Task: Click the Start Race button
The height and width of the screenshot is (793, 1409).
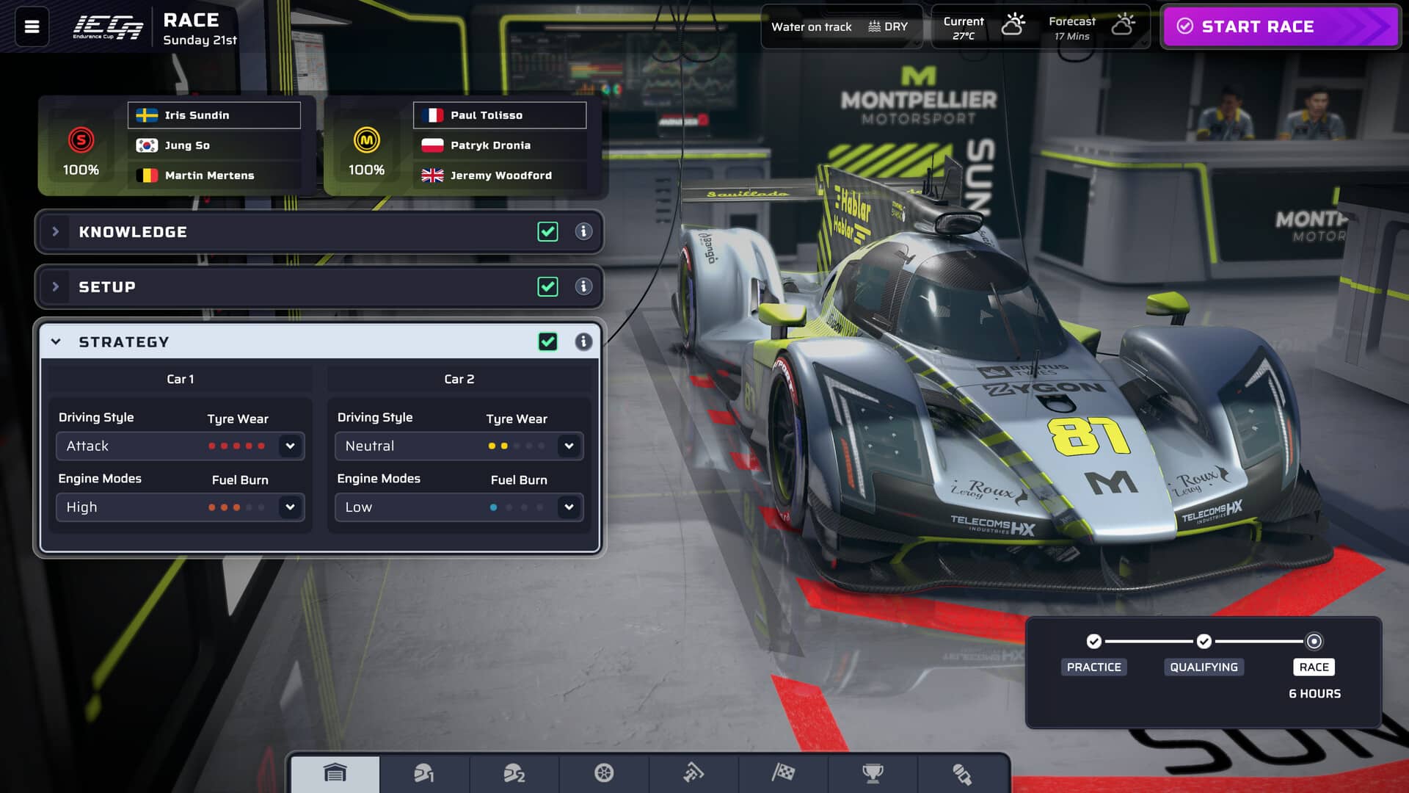Action: (x=1281, y=26)
